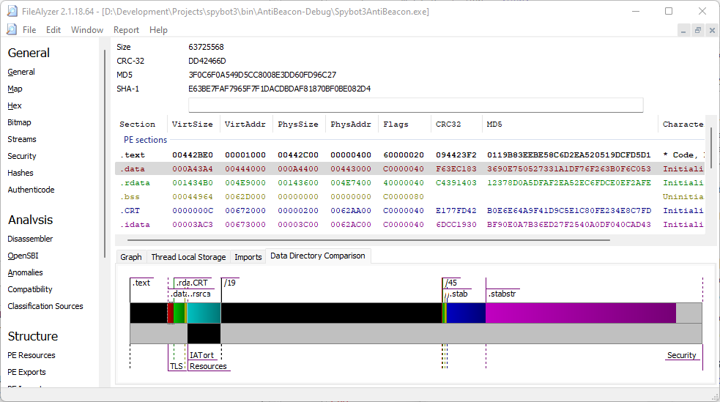This screenshot has height=402, width=720.
Task: Close the inner document window
Action: [x=712, y=30]
